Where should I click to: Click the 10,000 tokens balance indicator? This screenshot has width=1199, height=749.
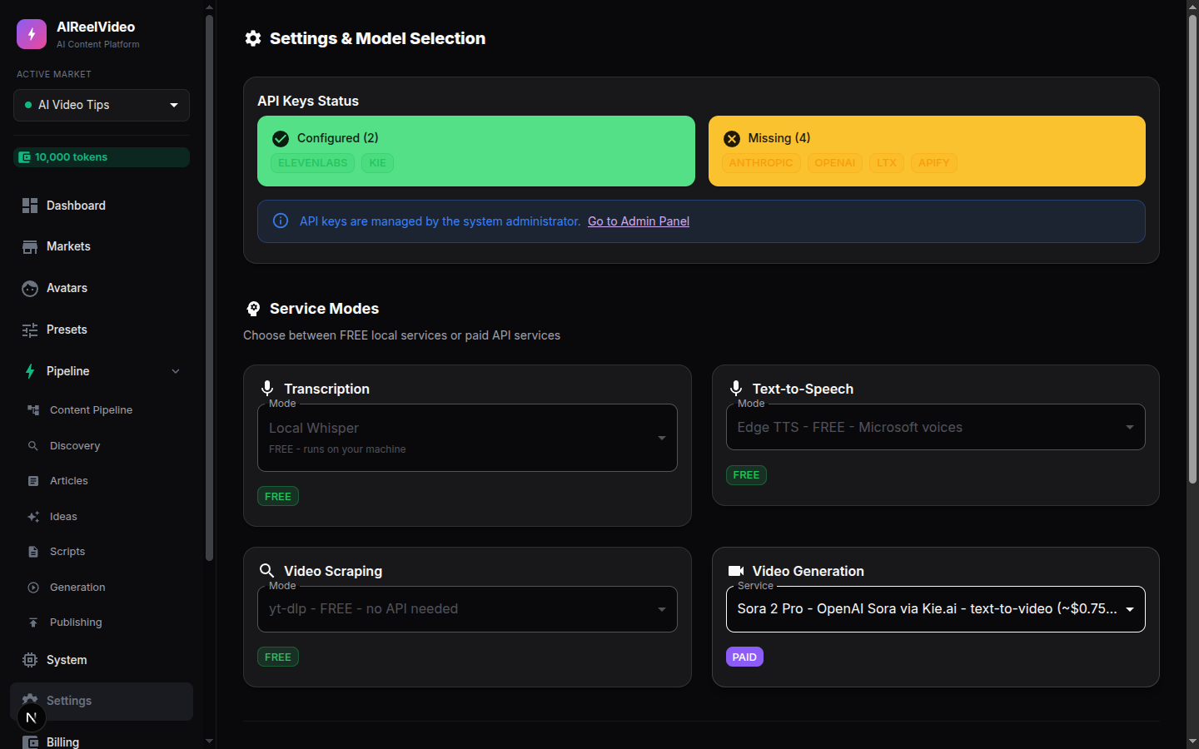[101, 156]
